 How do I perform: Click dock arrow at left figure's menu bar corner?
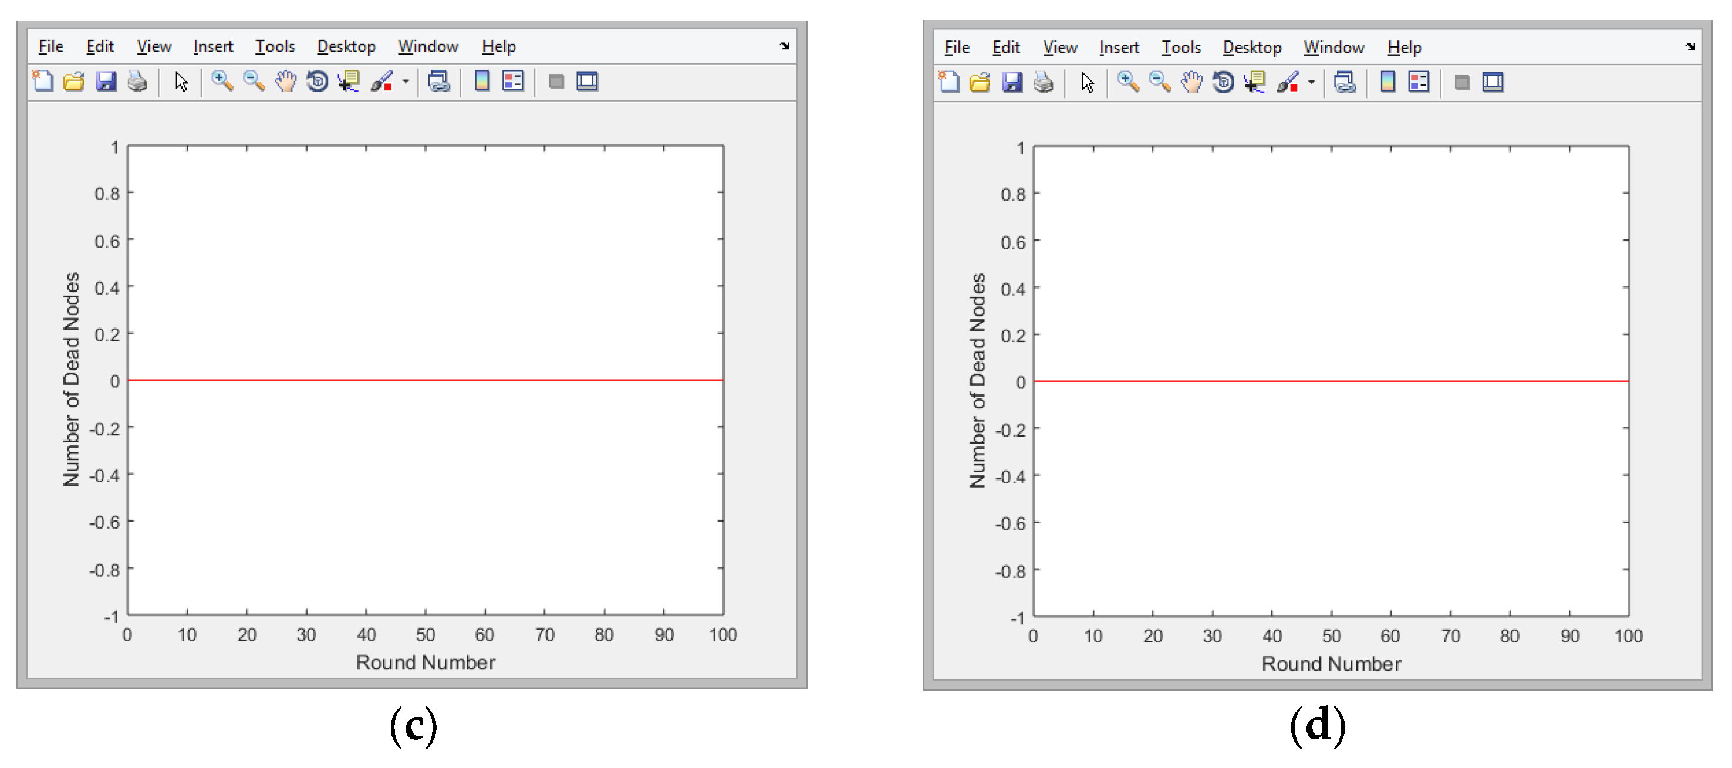[x=785, y=46]
